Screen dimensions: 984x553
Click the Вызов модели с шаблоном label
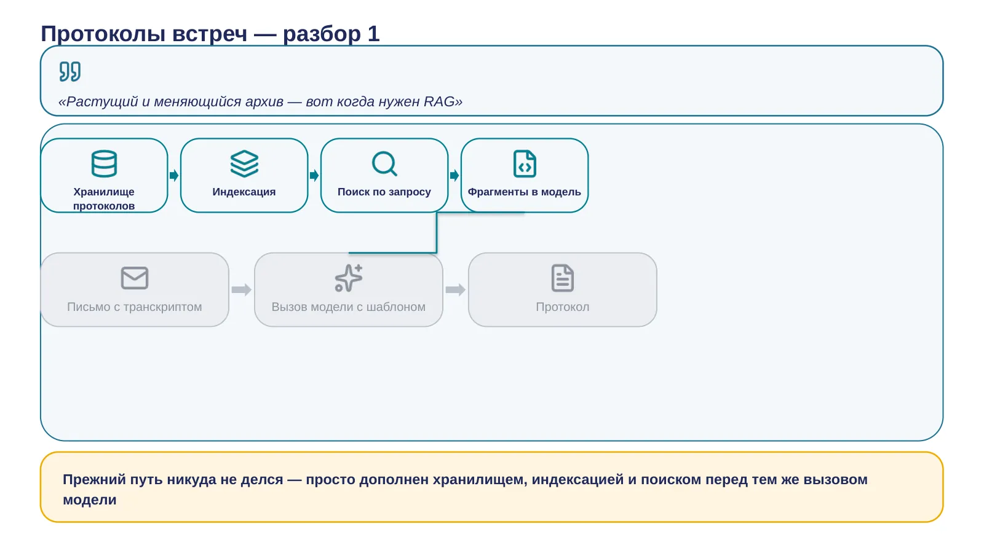click(x=349, y=307)
